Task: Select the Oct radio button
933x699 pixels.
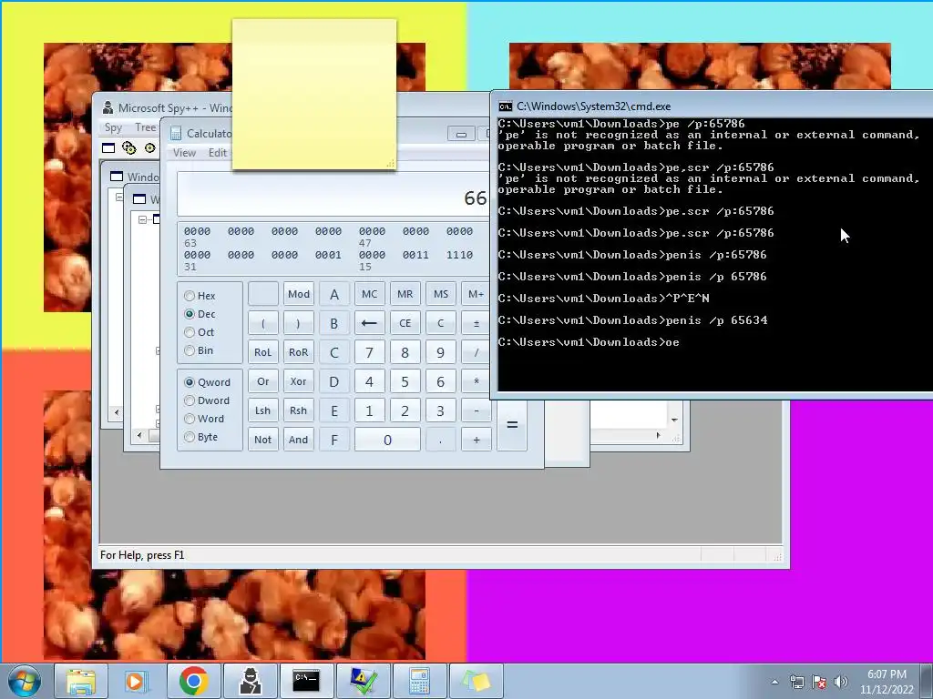Action: pos(190,332)
